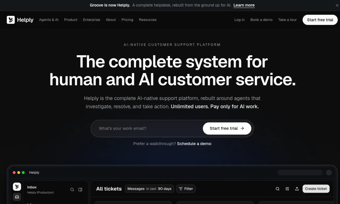Click Start free trial in the header
Image resolution: width=340 pixels, height=204 pixels.
tap(320, 20)
